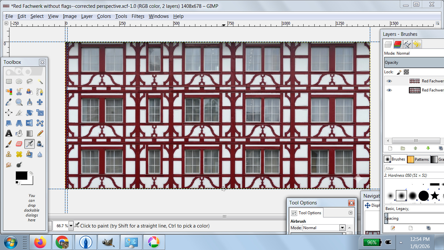Click the brush filter text field
Image resolution: width=444 pixels, height=250 pixels.
pos(413,169)
